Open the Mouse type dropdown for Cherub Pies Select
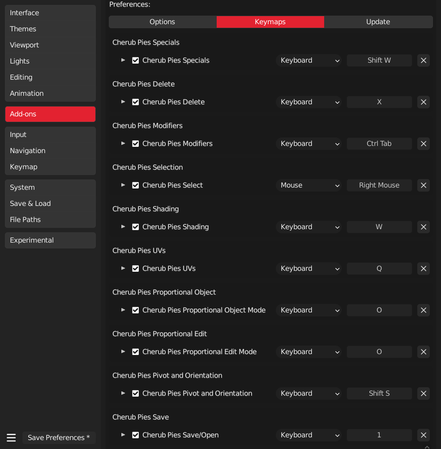This screenshot has width=441, height=449. pos(309,185)
